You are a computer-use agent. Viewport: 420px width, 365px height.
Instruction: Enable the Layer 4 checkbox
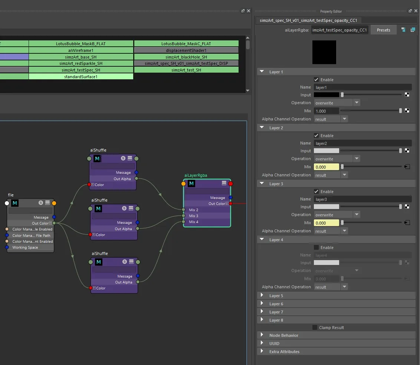tap(316, 247)
